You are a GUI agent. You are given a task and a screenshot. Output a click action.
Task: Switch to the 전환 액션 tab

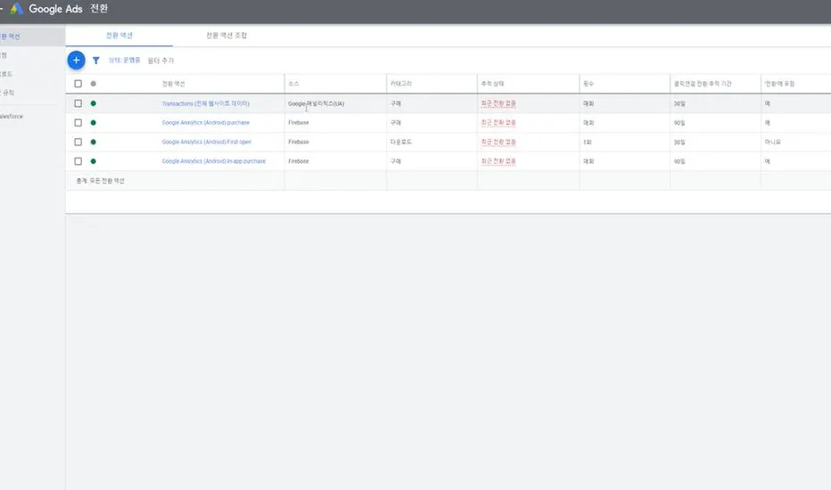point(119,36)
